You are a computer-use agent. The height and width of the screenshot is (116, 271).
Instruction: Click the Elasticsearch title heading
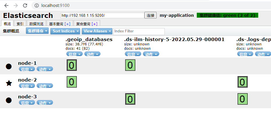click(28, 15)
